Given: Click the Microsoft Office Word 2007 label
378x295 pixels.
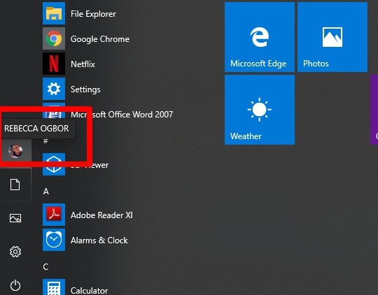Looking at the screenshot, I should [122, 115].
